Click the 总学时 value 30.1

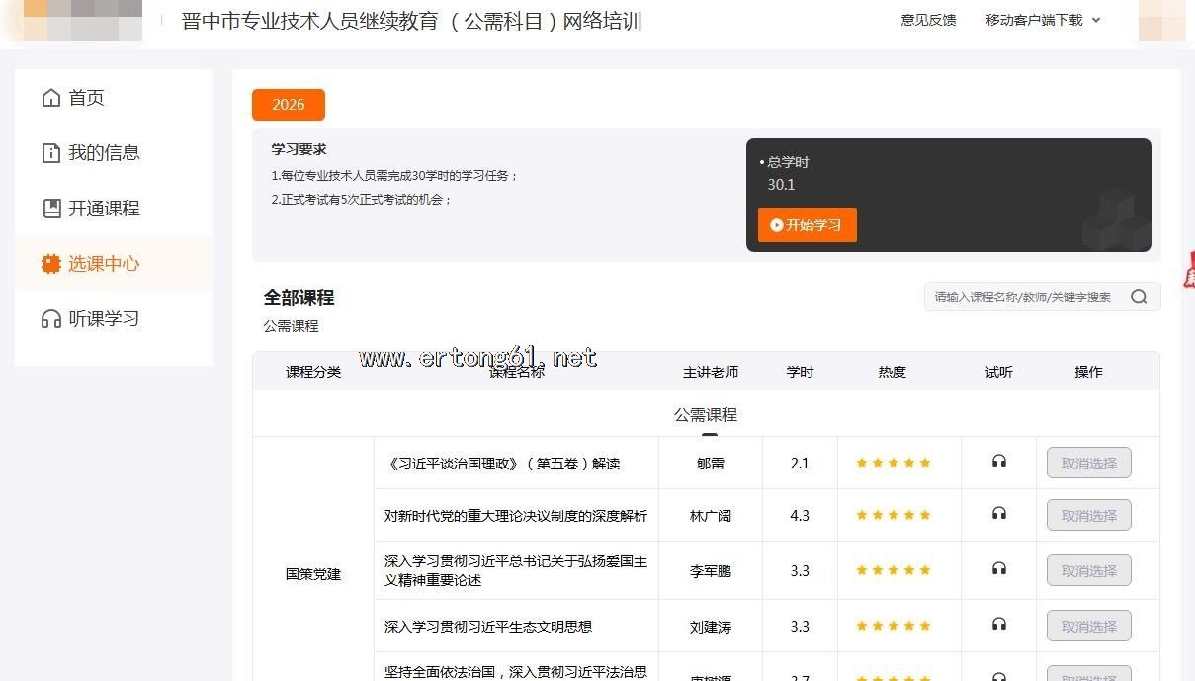(x=781, y=185)
